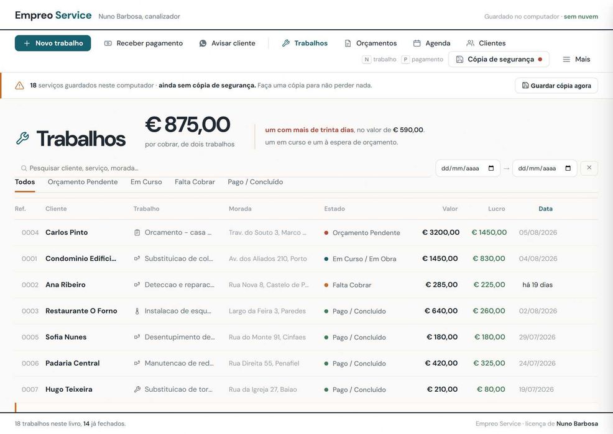
Task: Open the Sofia Nunes job
Action: point(306,337)
